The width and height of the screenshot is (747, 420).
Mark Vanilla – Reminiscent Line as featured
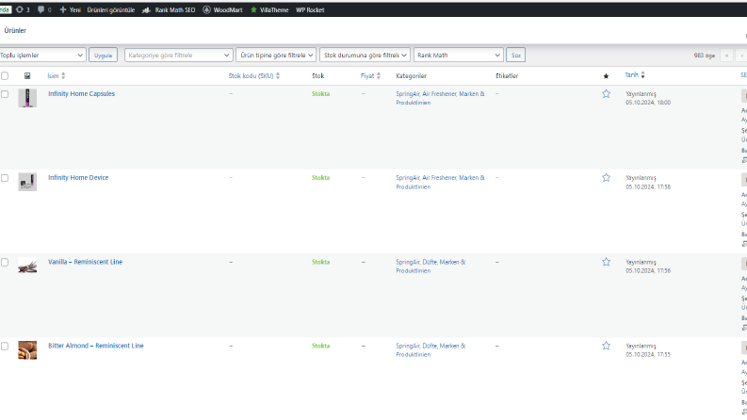[x=606, y=262]
